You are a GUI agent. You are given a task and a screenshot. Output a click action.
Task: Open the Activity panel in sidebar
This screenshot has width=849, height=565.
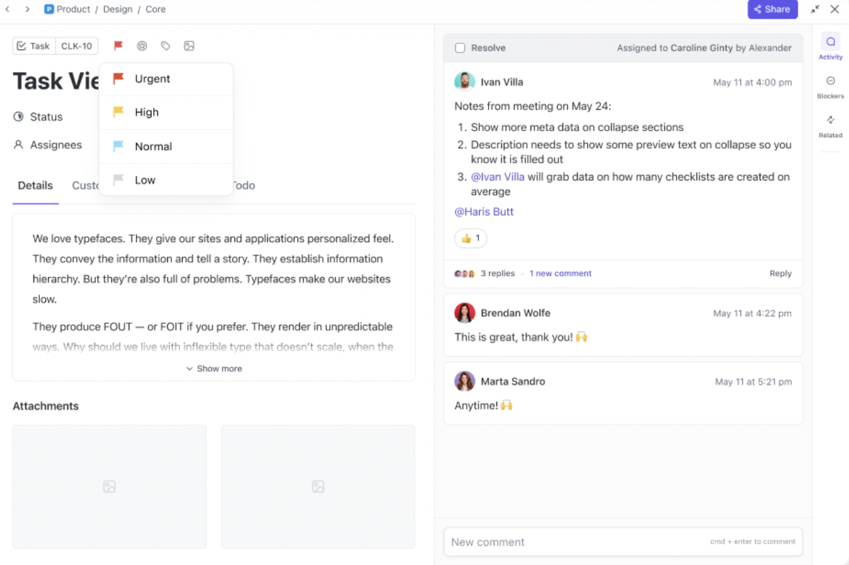coord(830,47)
